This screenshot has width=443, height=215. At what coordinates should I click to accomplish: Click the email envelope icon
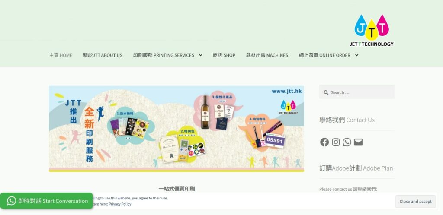pos(358,142)
